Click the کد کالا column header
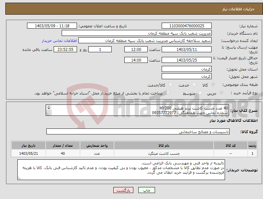 (231, 145)
